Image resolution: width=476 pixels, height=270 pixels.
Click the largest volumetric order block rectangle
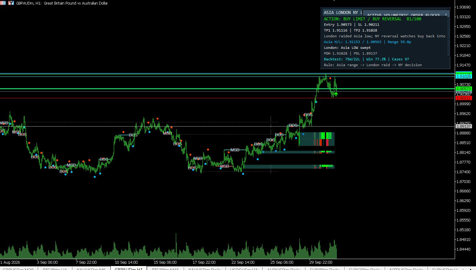317,139
